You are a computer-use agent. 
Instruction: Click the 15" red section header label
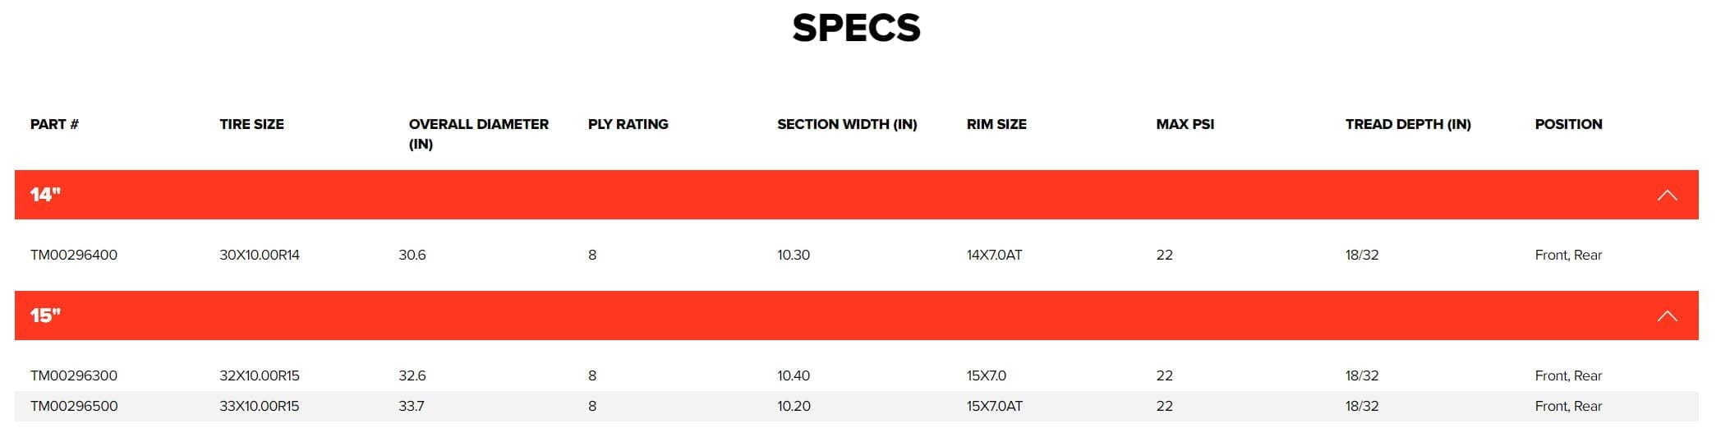click(x=46, y=316)
